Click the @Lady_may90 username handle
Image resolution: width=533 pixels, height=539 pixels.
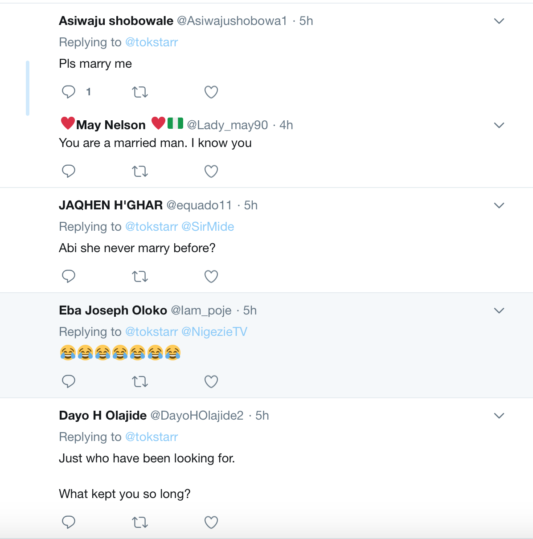[227, 125]
